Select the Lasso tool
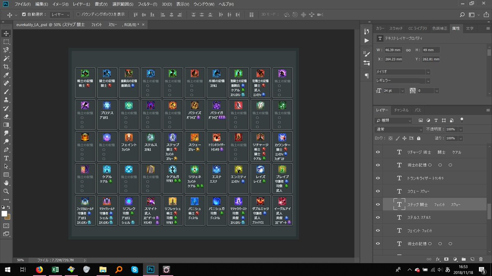 click(x=6, y=50)
